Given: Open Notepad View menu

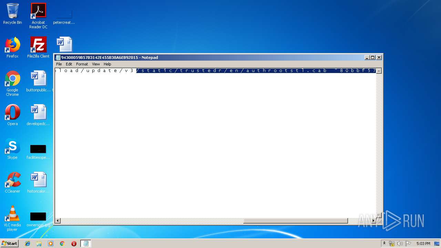Looking at the screenshot, I should (x=96, y=64).
